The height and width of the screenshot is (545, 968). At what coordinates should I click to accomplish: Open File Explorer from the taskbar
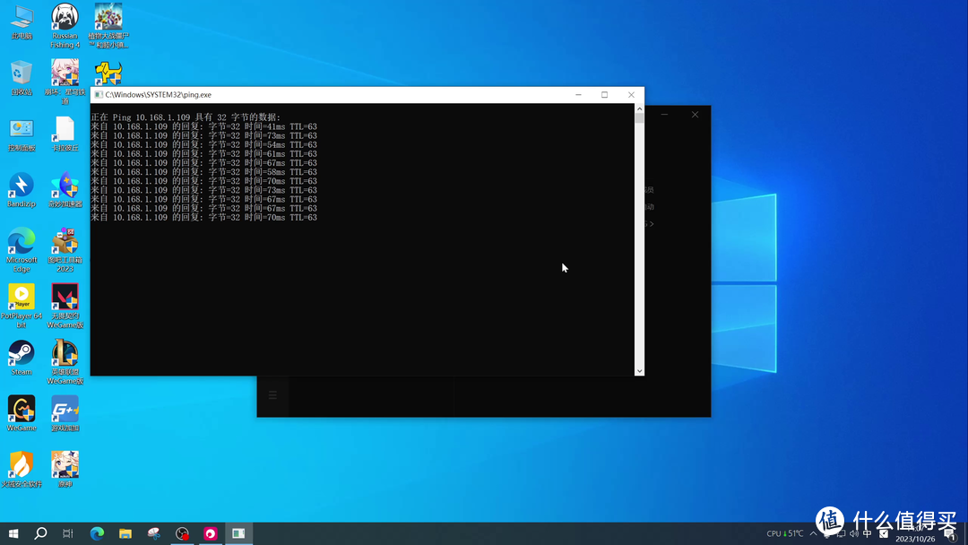click(125, 533)
